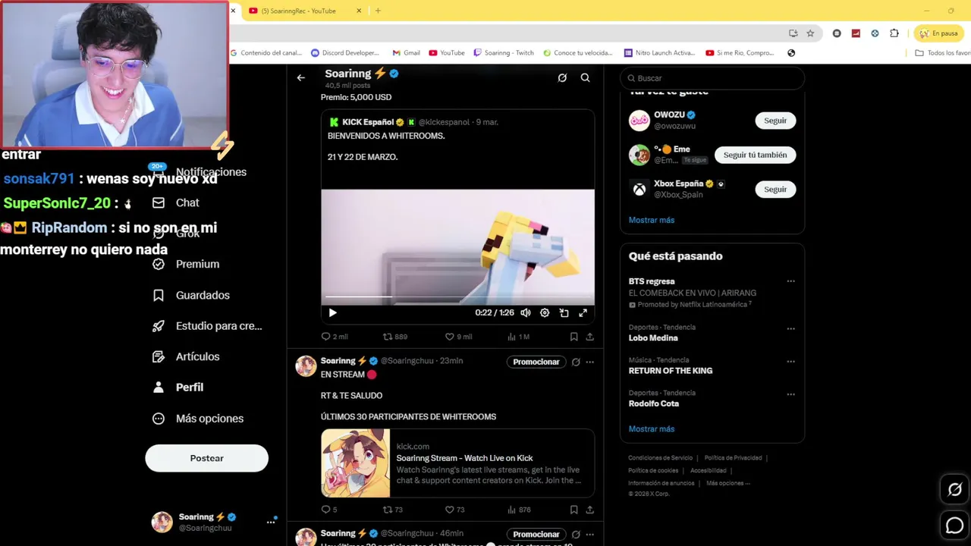This screenshot has width=971, height=546.
Task: Mute the video volume
Action: click(x=525, y=312)
